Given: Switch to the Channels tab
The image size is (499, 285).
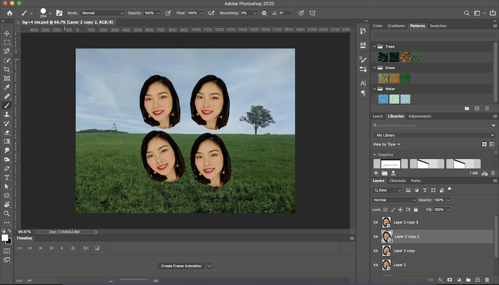Looking at the screenshot, I should point(398,181).
